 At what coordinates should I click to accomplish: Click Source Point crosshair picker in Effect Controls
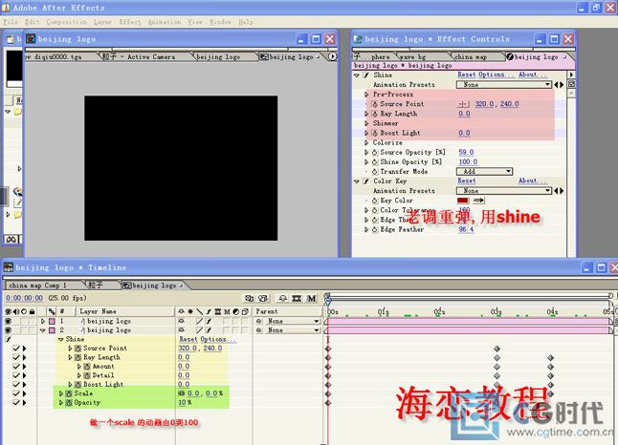tap(463, 104)
